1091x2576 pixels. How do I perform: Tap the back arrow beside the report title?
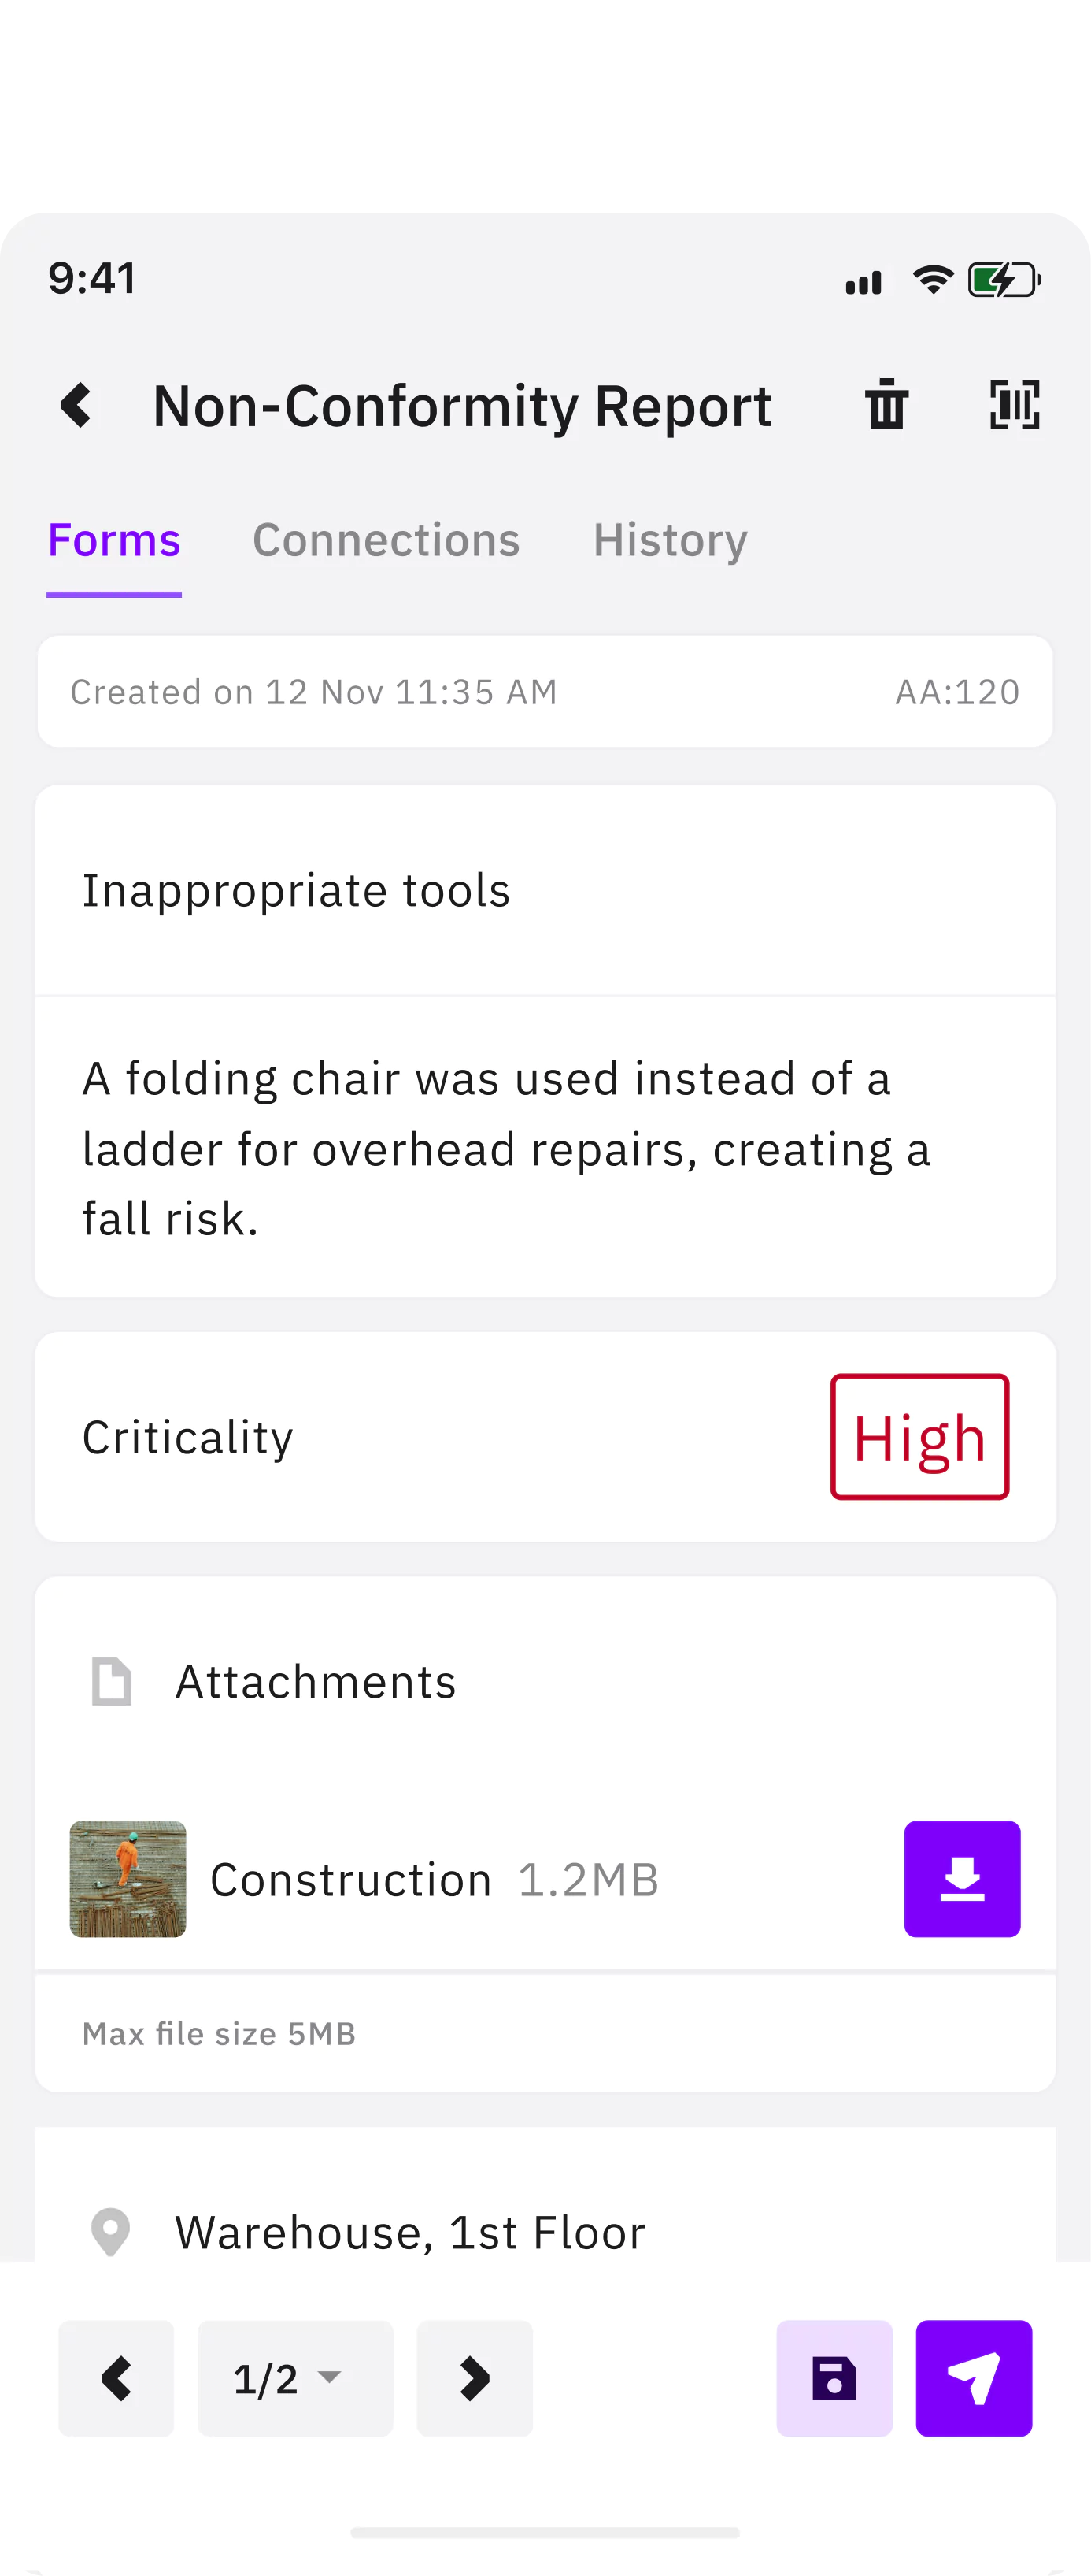77,406
